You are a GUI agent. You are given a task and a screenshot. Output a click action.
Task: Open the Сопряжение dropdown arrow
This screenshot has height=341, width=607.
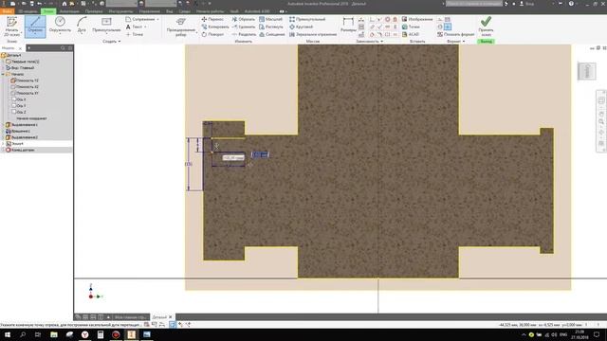[x=158, y=19]
